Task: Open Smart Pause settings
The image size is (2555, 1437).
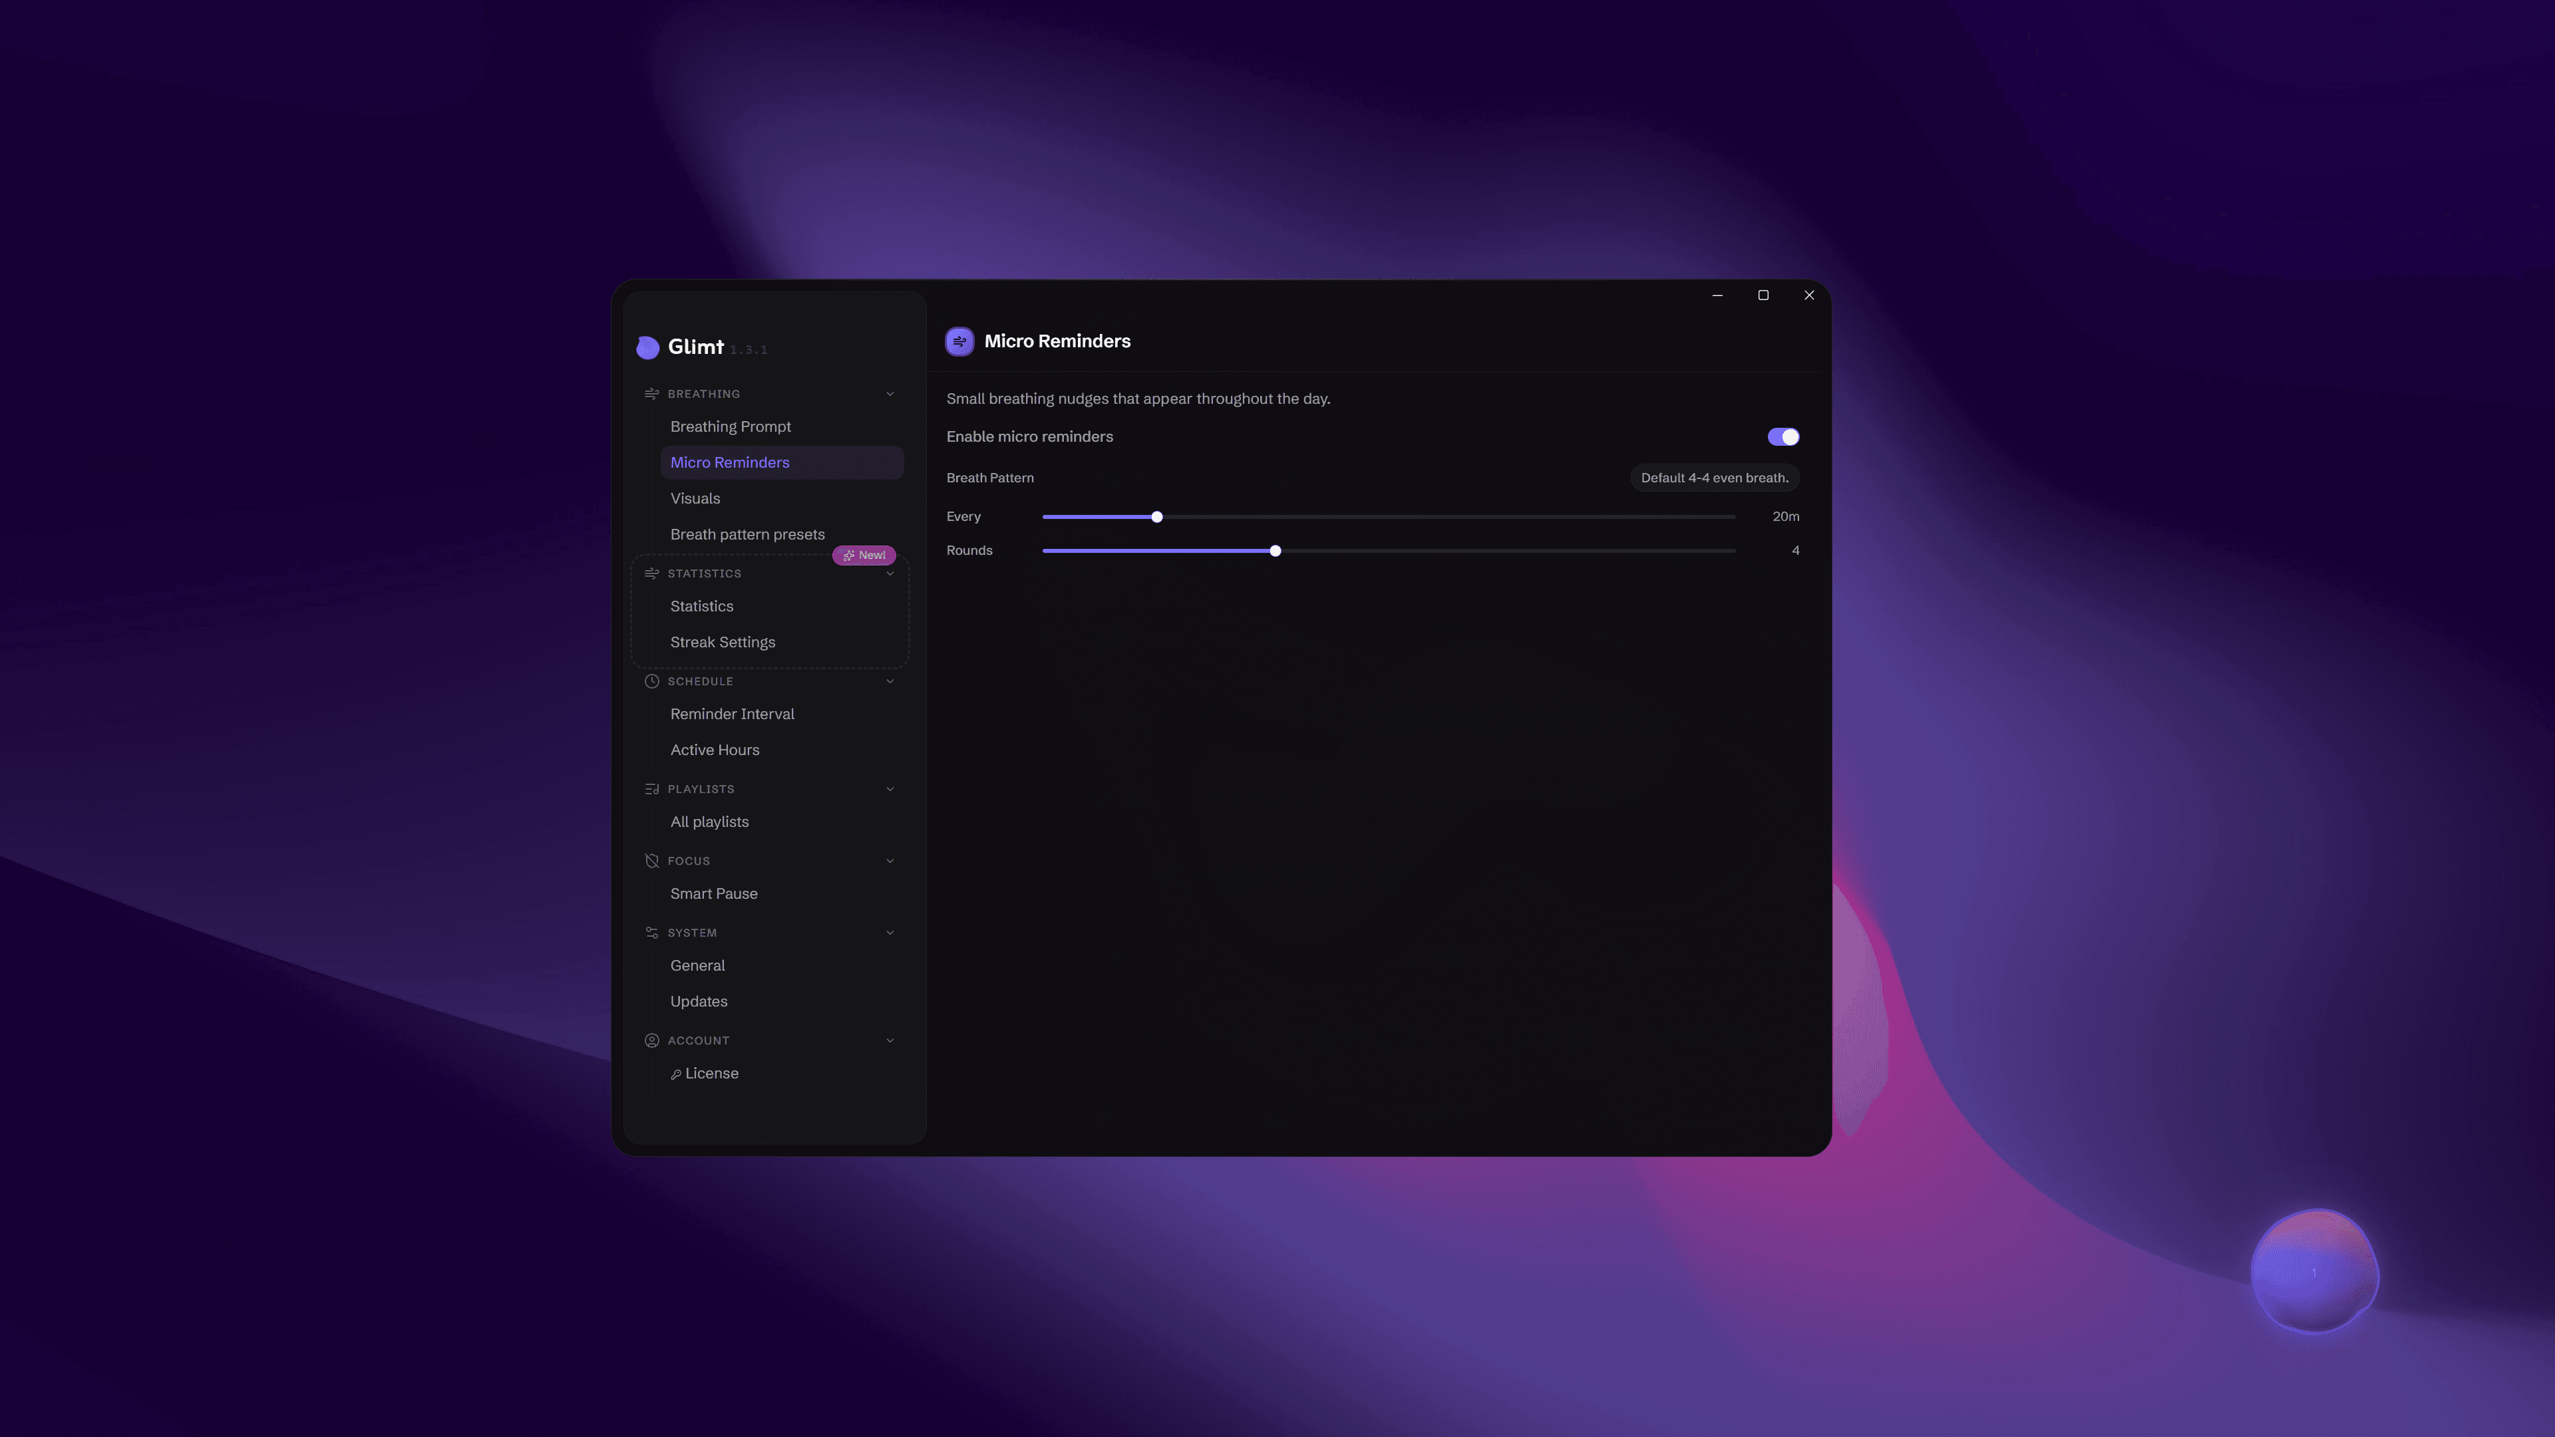Action: (x=782, y=893)
